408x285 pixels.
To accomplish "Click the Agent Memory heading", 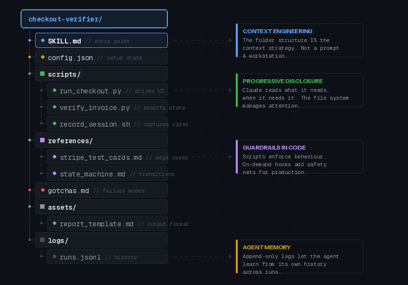I will (266, 247).
